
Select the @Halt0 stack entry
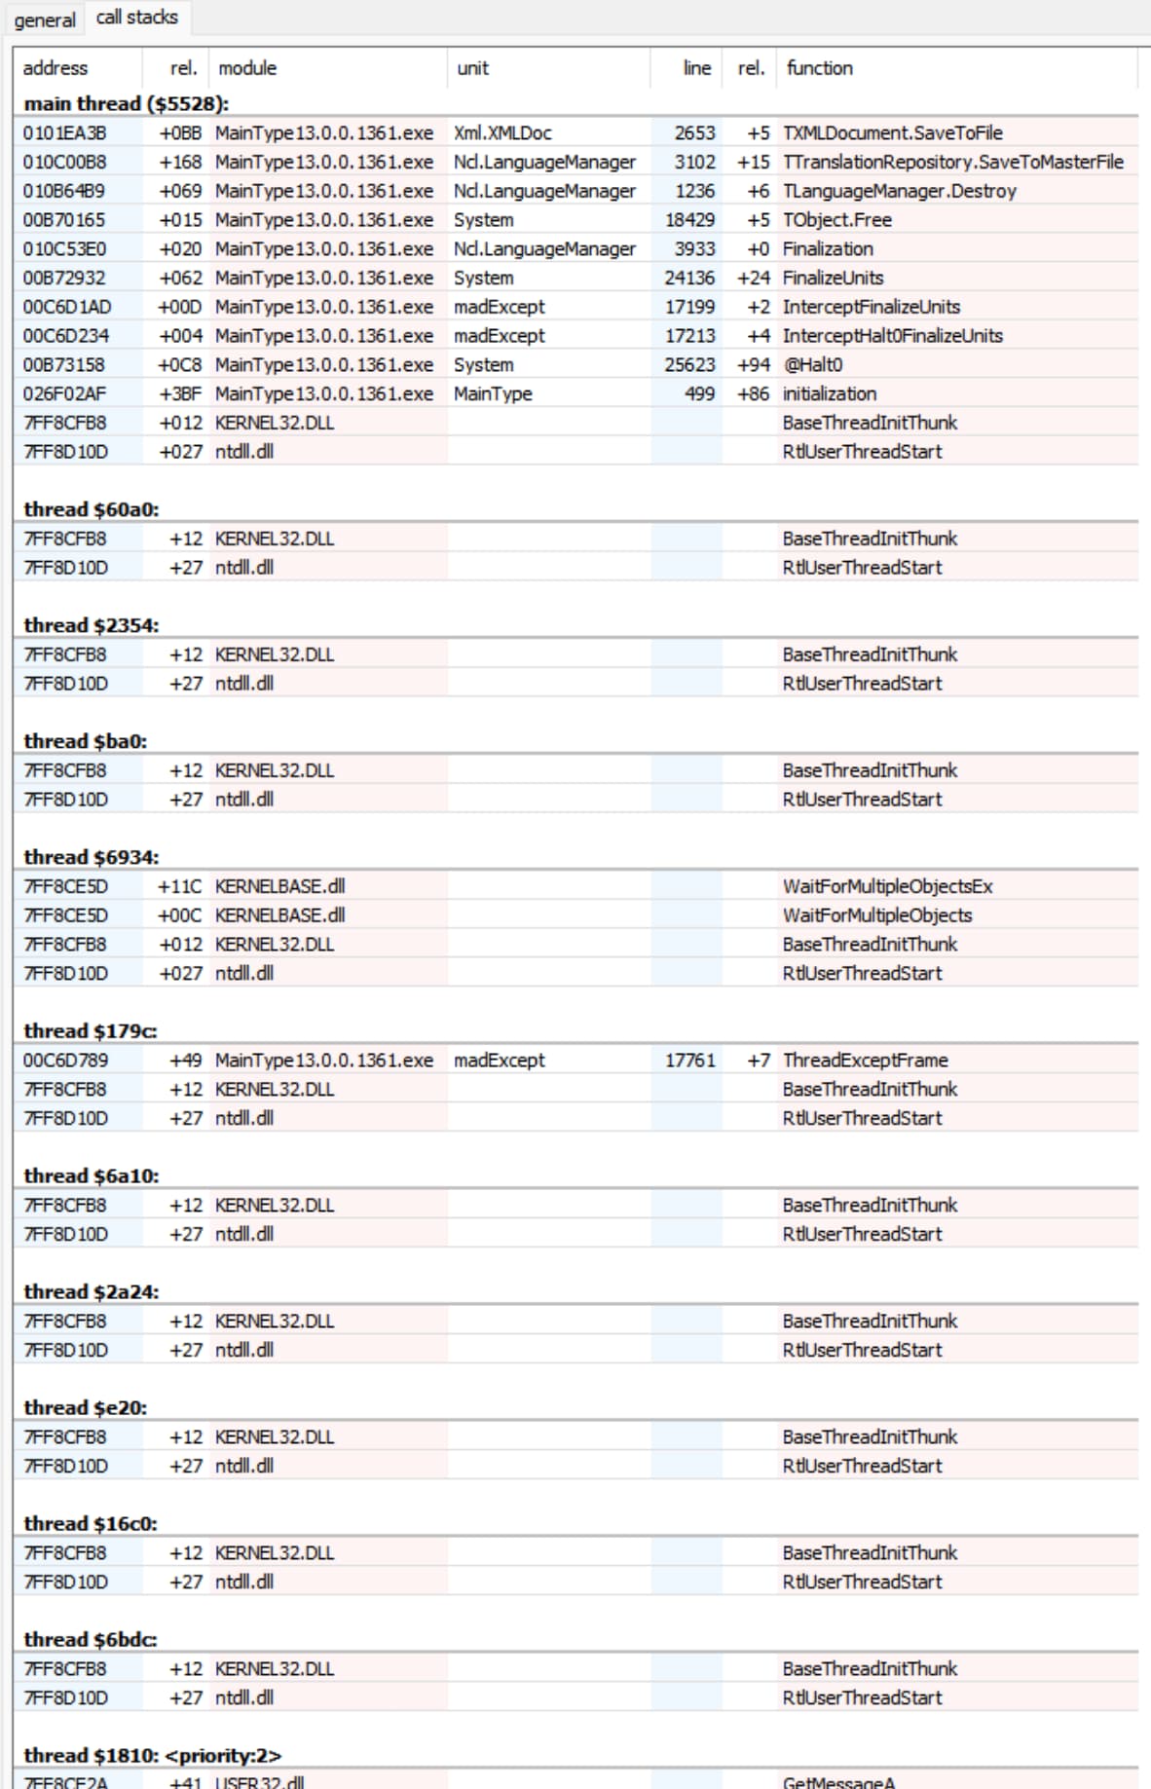576,364
